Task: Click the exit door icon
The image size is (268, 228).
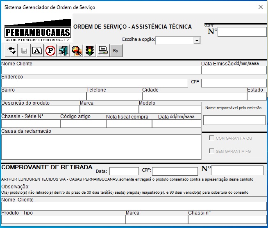Action: 64,51
